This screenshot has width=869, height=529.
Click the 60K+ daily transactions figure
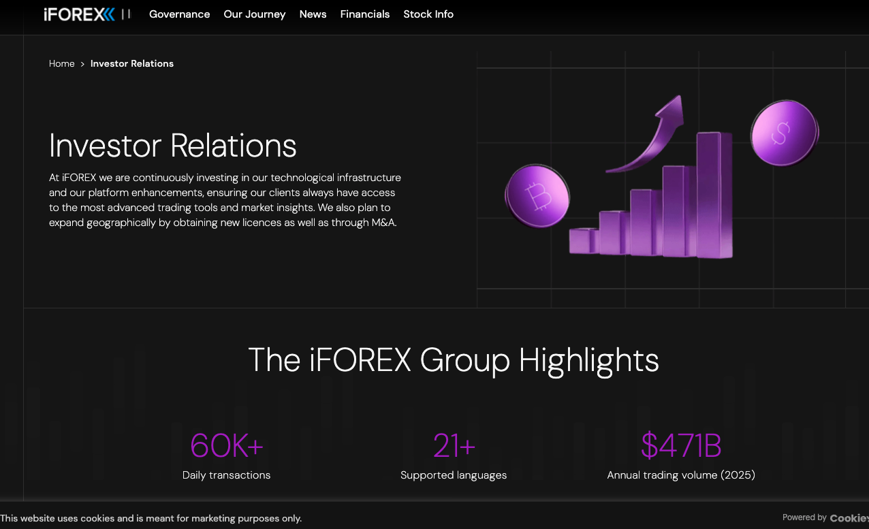click(x=227, y=446)
